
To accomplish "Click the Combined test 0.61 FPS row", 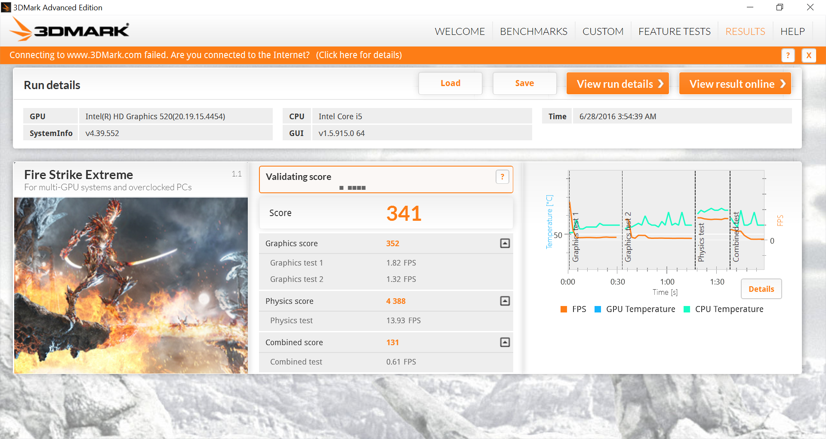I will coord(386,362).
